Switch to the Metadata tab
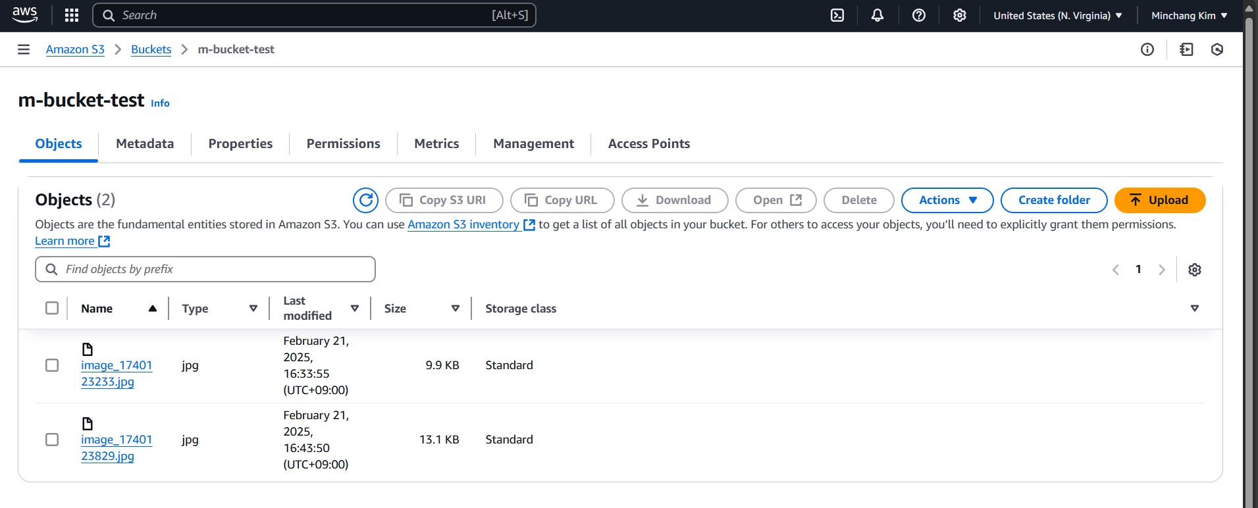The width and height of the screenshot is (1258, 508). [x=145, y=143]
